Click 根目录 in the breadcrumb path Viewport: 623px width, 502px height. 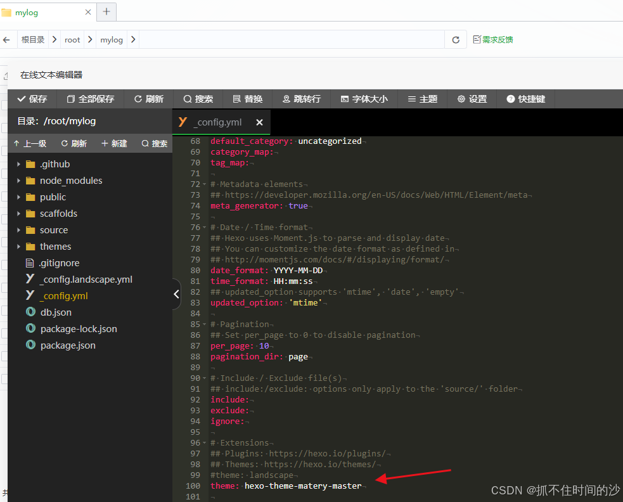click(33, 40)
